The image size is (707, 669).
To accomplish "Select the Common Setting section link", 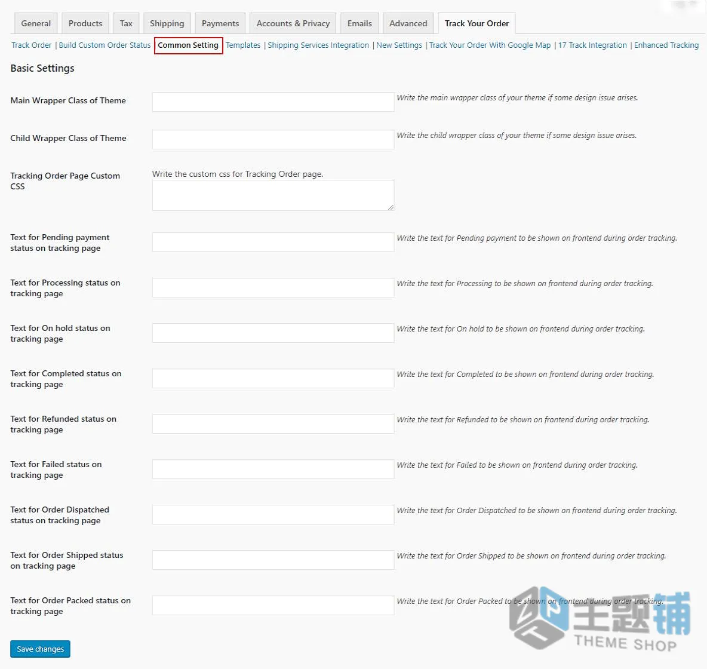I will coord(188,45).
